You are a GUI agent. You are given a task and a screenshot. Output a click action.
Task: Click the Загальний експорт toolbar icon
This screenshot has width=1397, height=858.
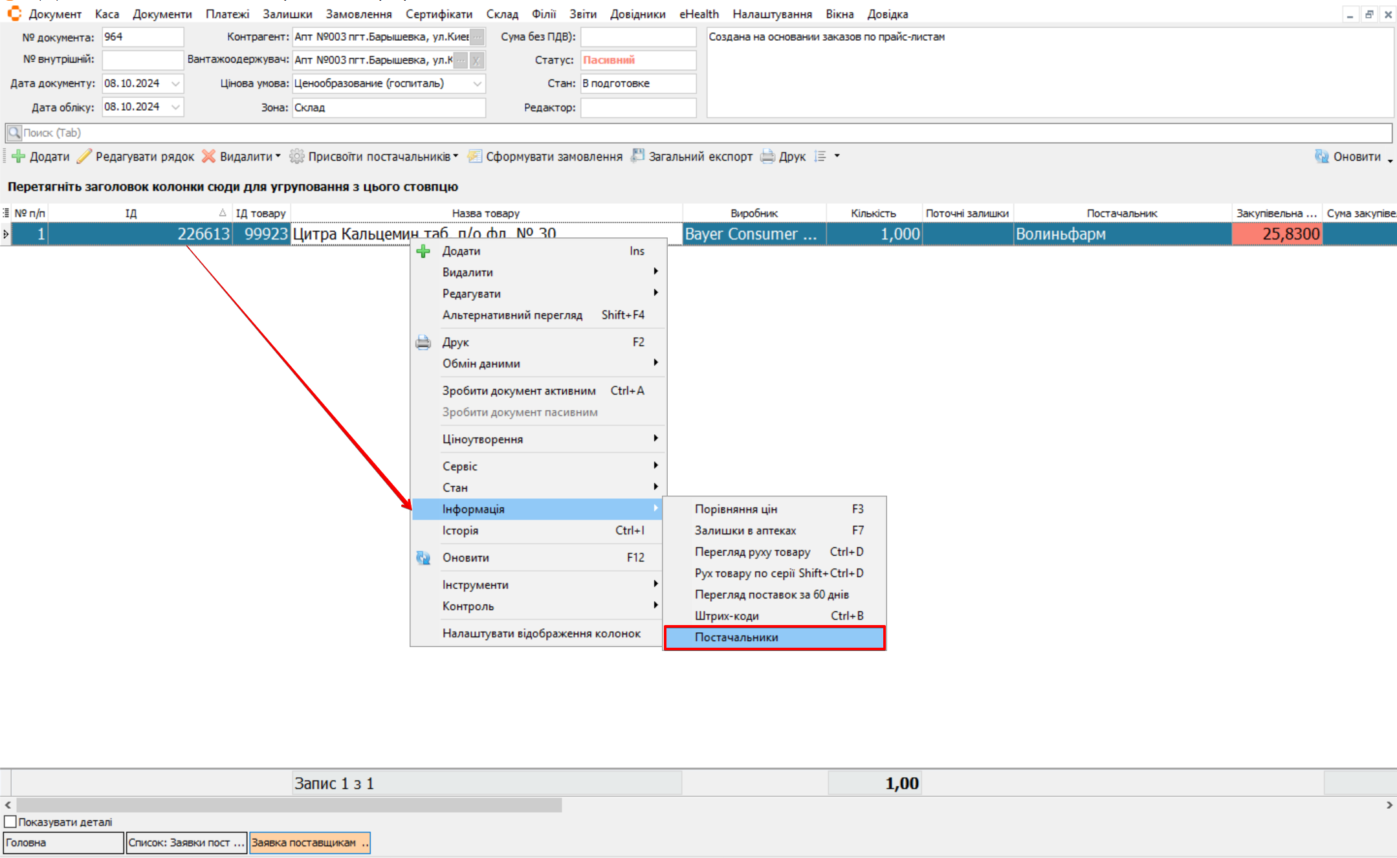(x=638, y=156)
